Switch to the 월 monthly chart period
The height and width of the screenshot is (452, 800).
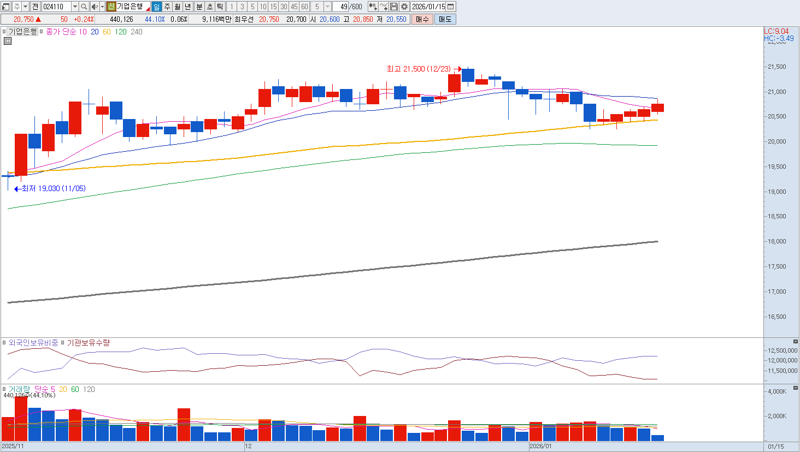[178, 7]
